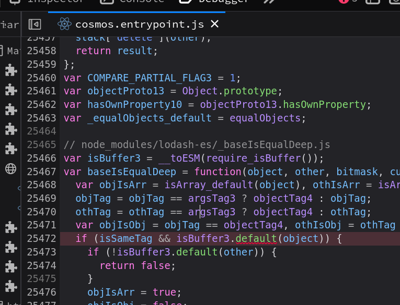Click gutter number 25469
The image size is (400, 305).
click(42, 199)
